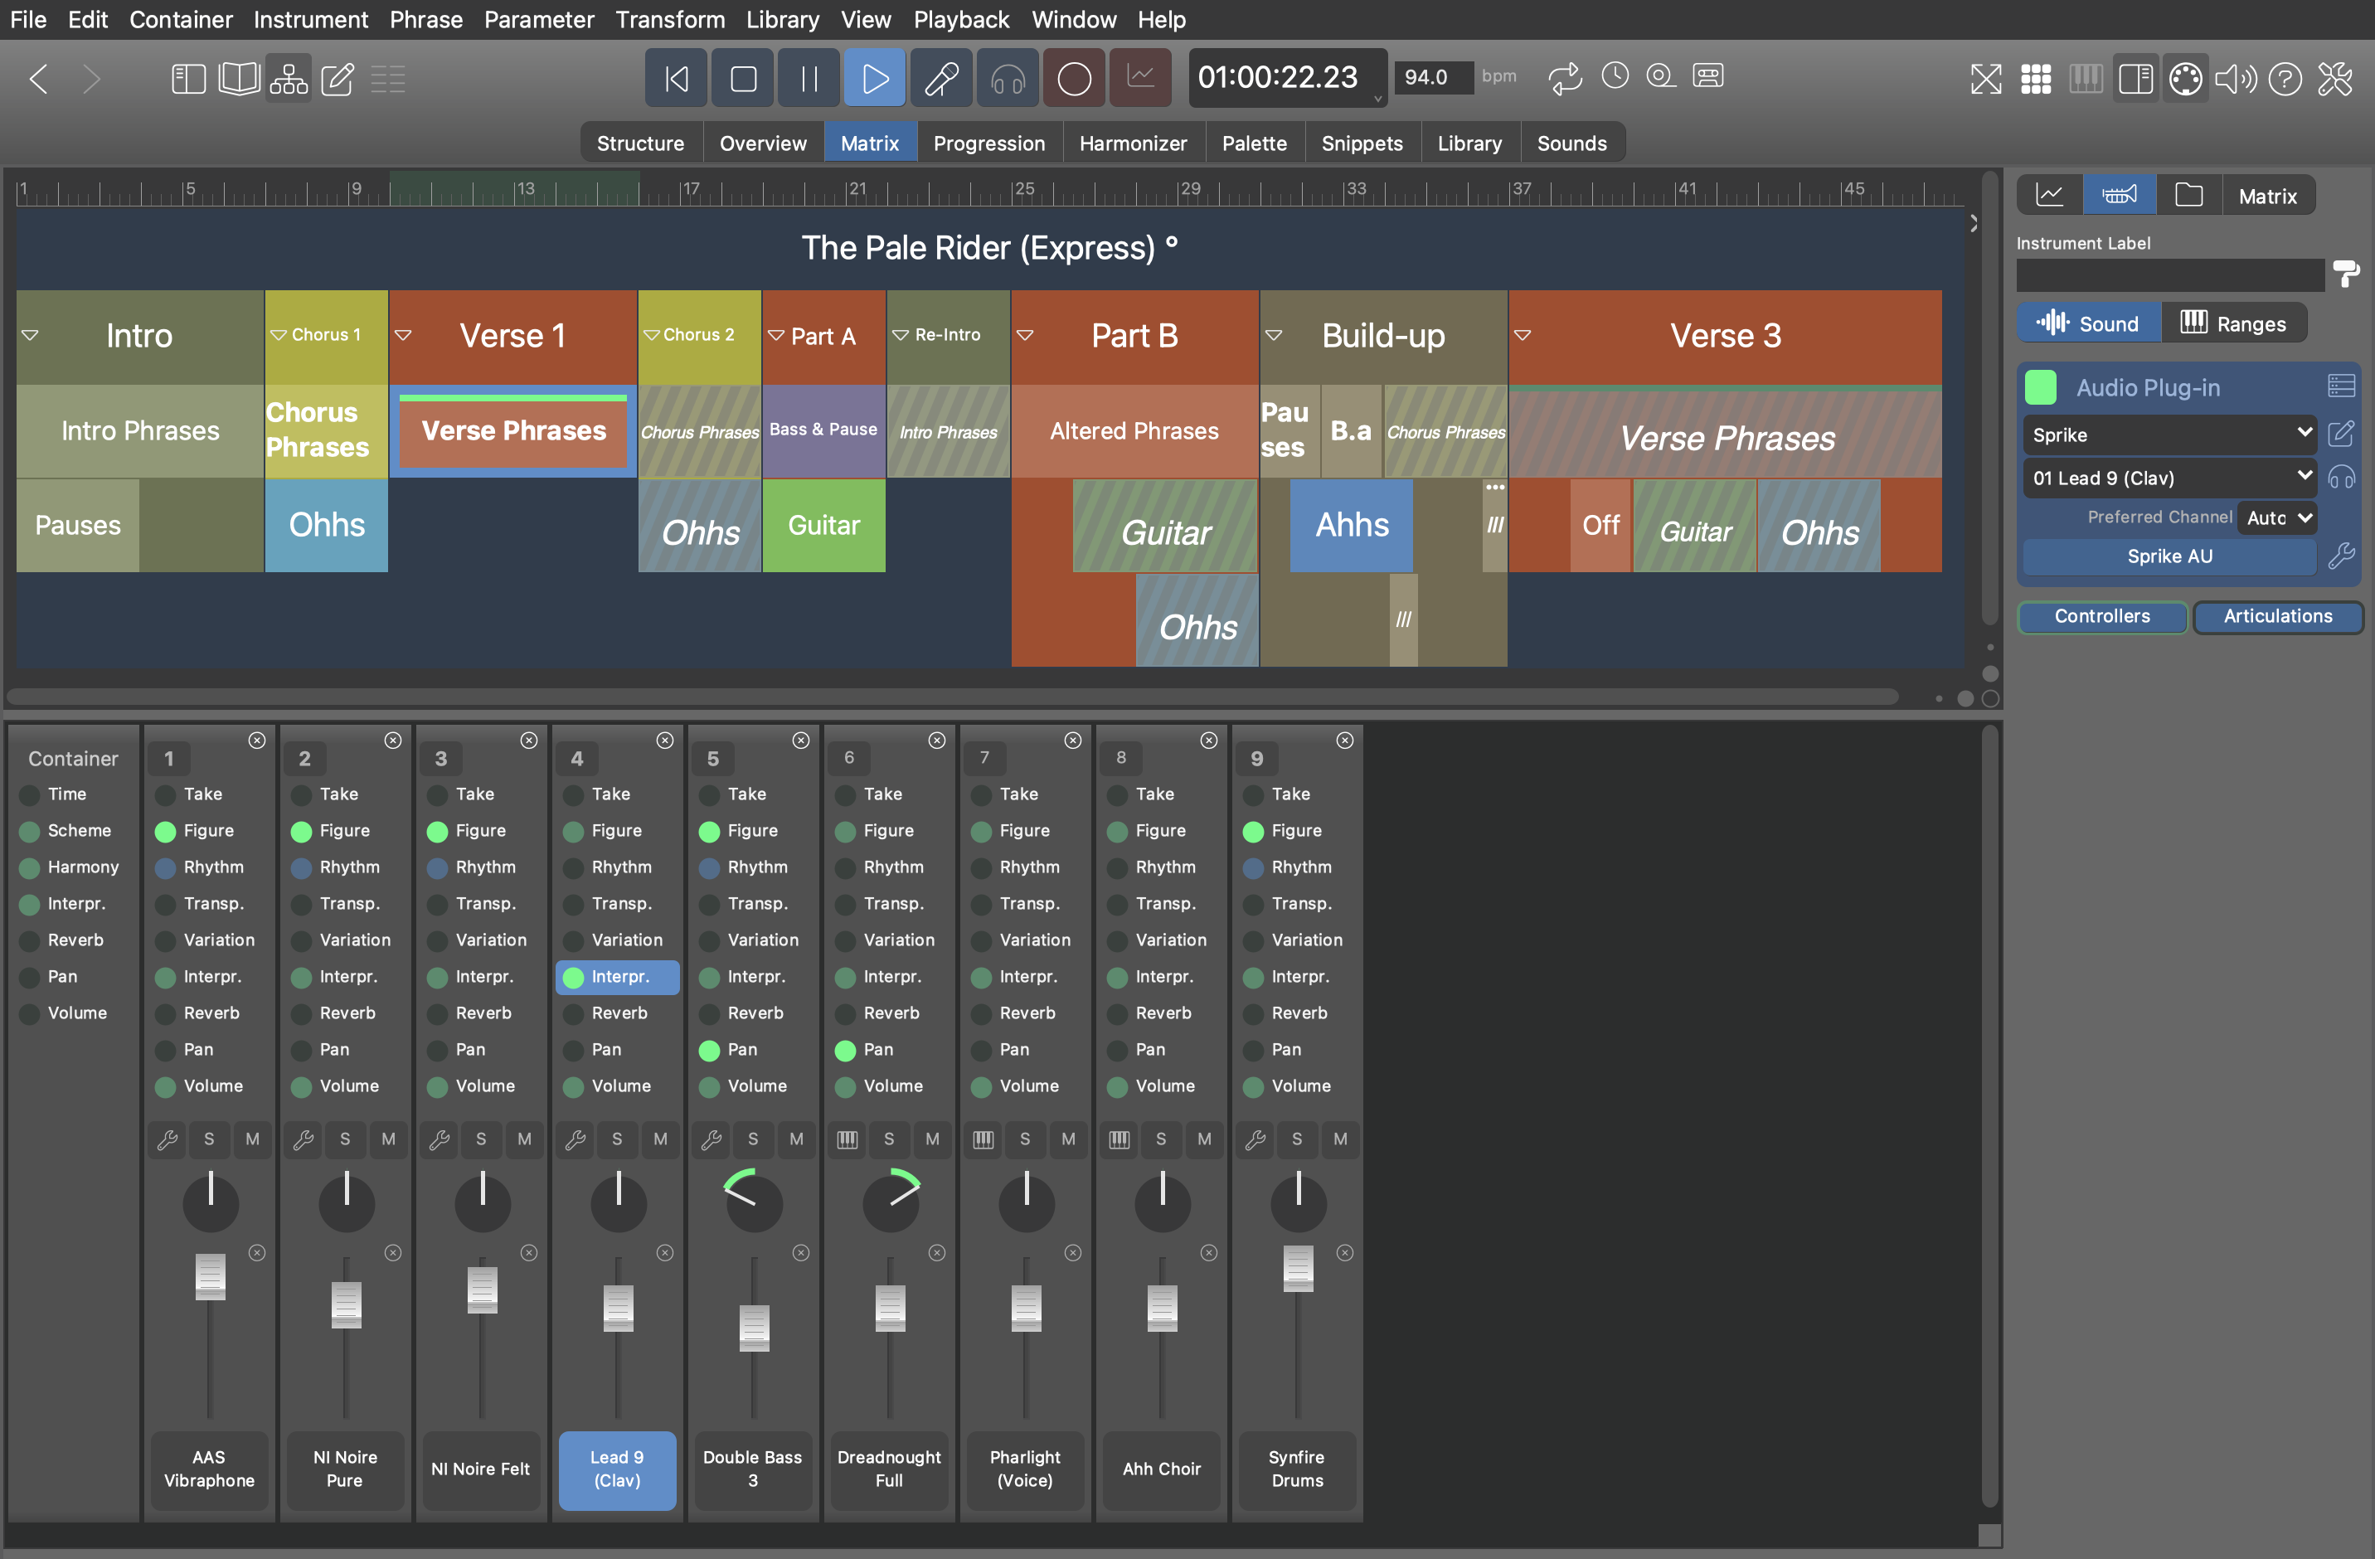This screenshot has width=2375, height=1559.
Task: Click the loop playback icon
Action: click(1564, 77)
